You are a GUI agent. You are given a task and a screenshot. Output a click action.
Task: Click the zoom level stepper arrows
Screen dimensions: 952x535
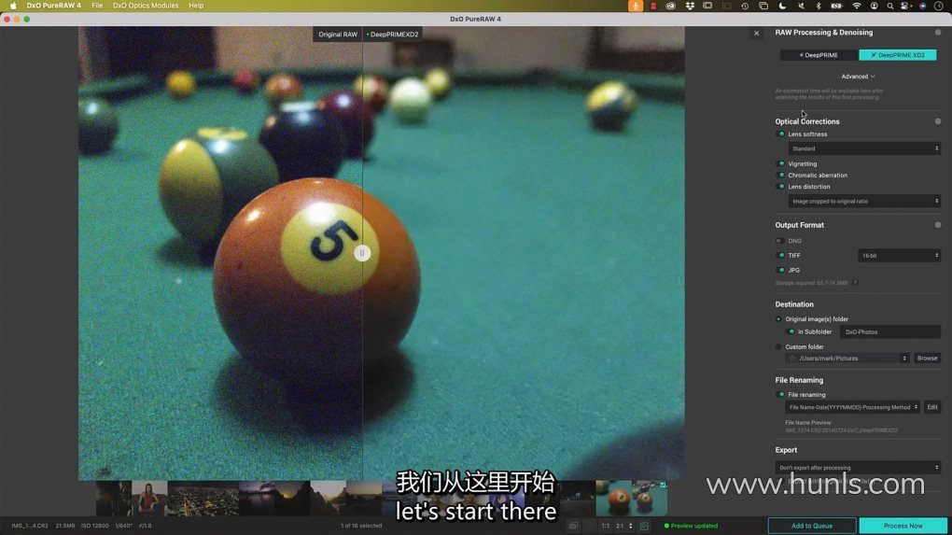click(630, 526)
